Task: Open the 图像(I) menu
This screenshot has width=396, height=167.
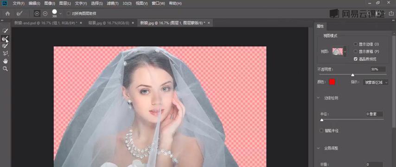Action: pos(50,4)
